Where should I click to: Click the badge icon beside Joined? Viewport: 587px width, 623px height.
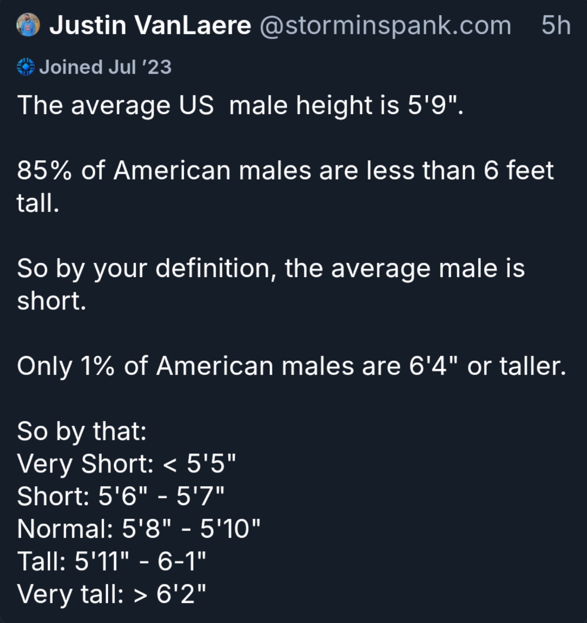tap(26, 67)
